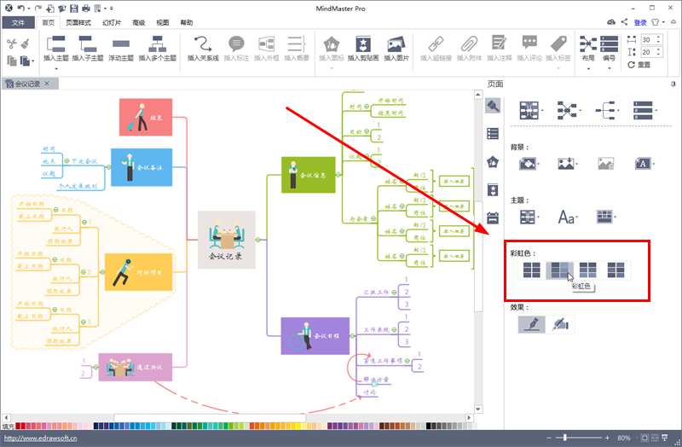Click Insert Picture (插入图片) icon

[396, 44]
